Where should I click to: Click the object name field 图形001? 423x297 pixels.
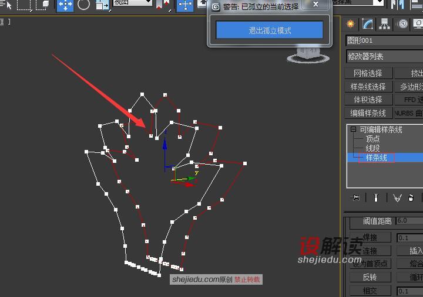384,40
